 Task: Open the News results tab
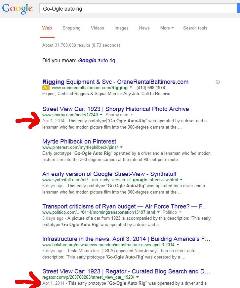(144, 28)
